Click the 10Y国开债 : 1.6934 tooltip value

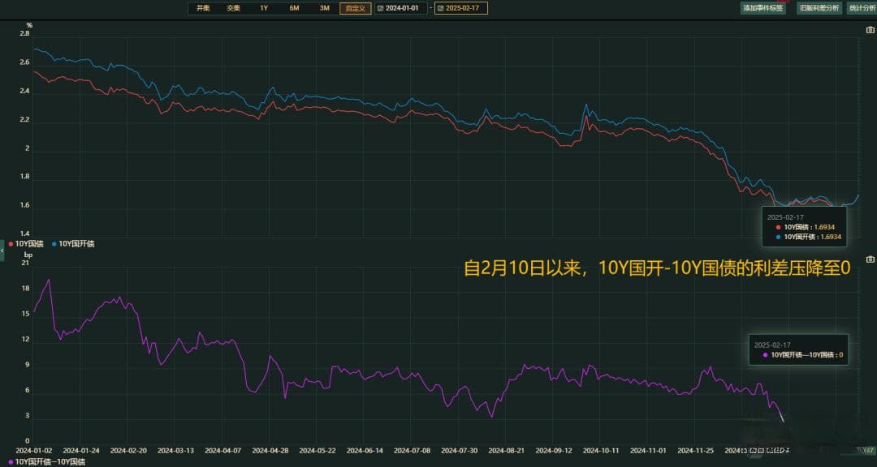[x=809, y=237]
